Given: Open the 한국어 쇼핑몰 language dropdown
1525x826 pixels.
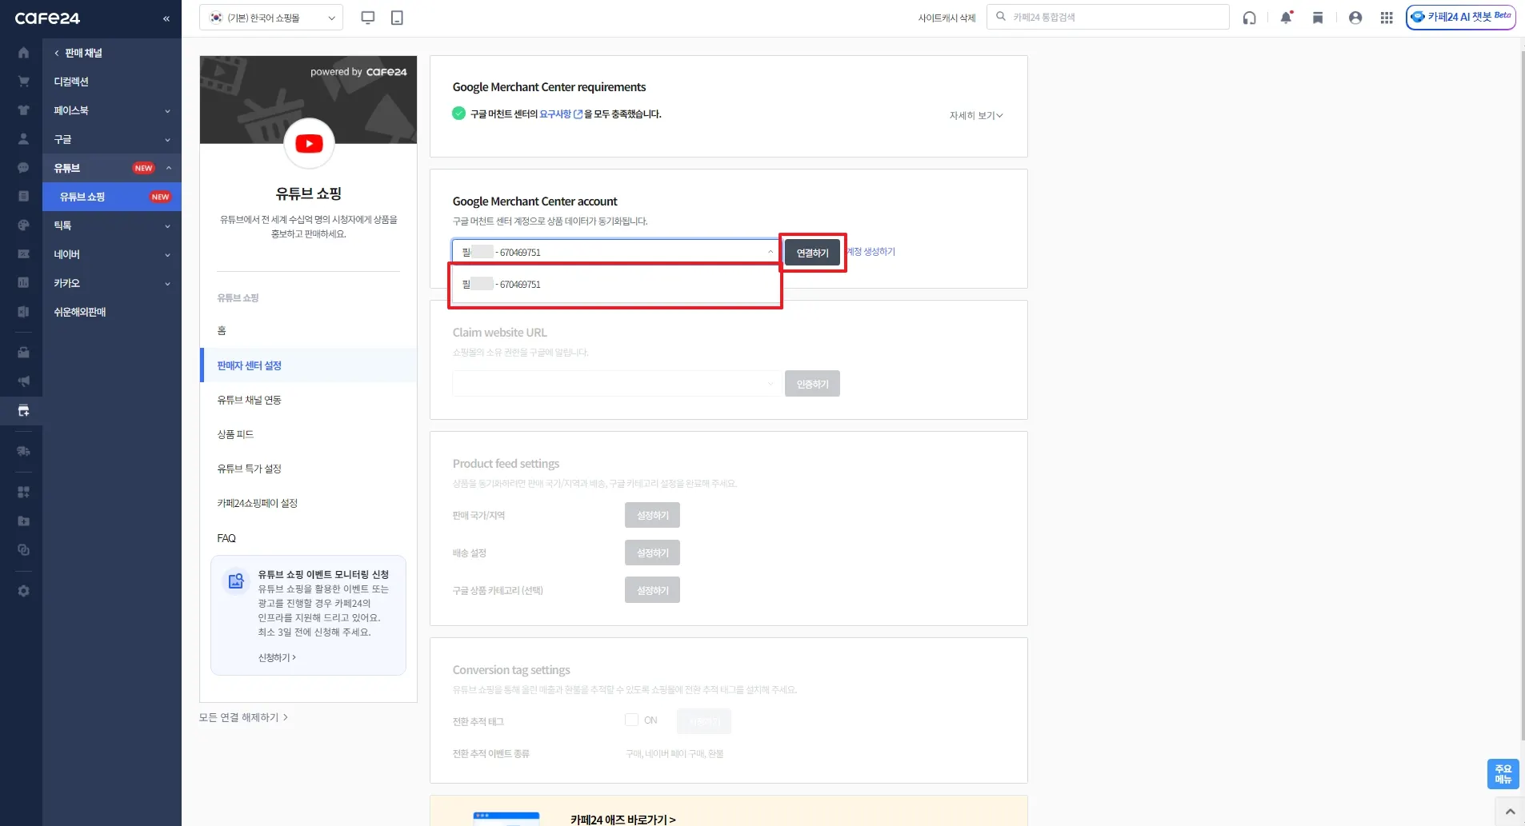Looking at the screenshot, I should click(271, 18).
